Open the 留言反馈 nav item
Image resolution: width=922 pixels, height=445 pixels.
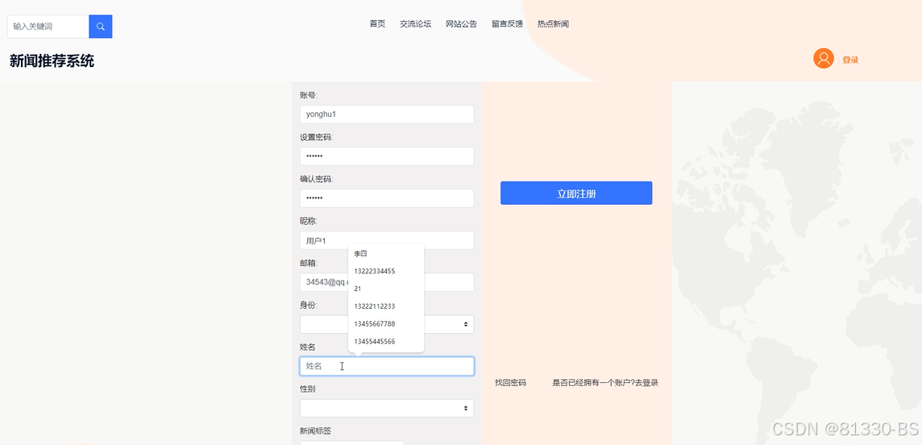coord(508,24)
